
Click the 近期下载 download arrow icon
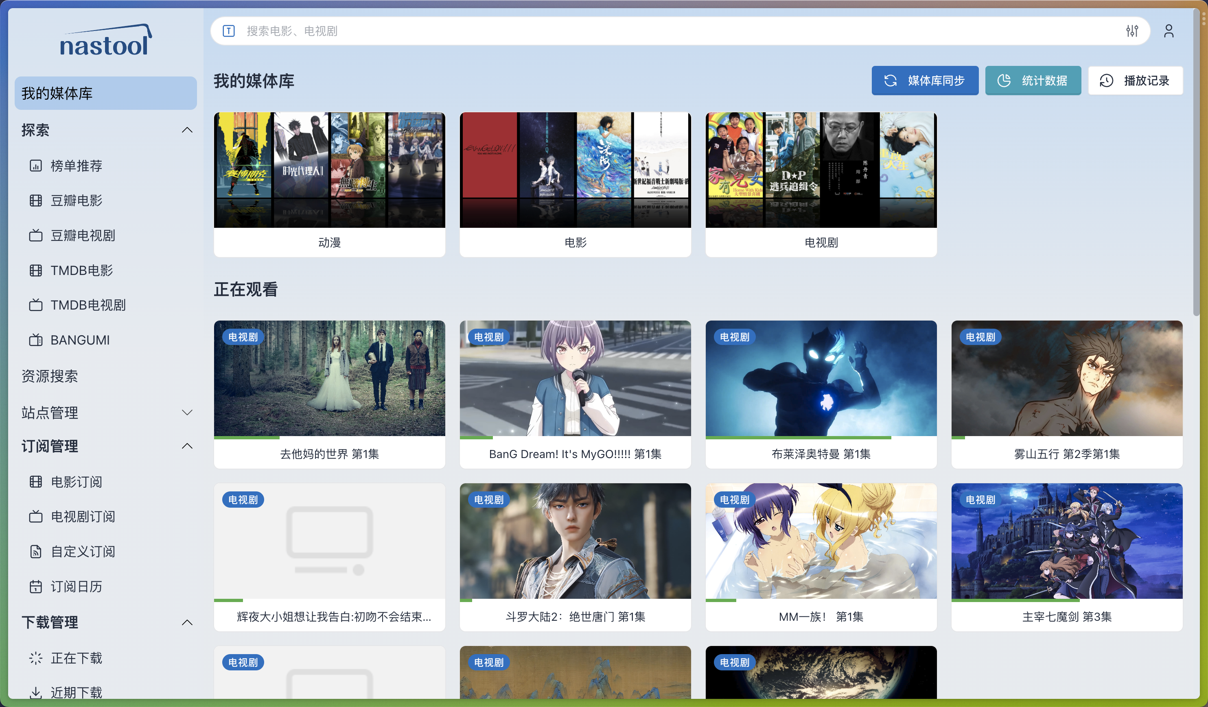click(x=36, y=693)
